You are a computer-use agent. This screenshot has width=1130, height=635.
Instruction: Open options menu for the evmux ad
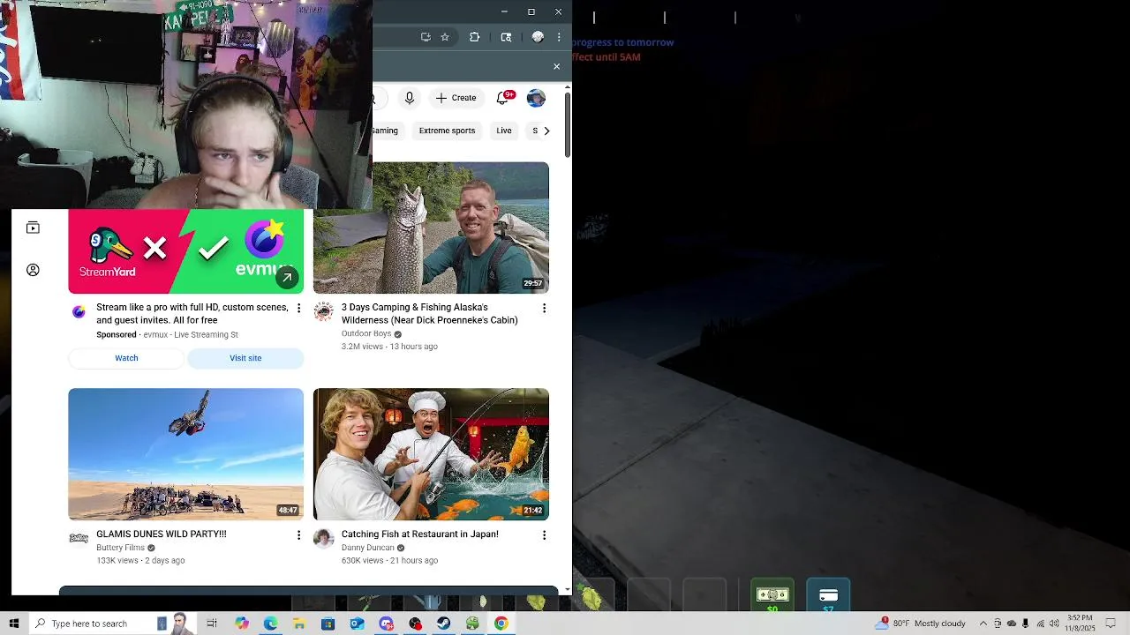tap(298, 308)
